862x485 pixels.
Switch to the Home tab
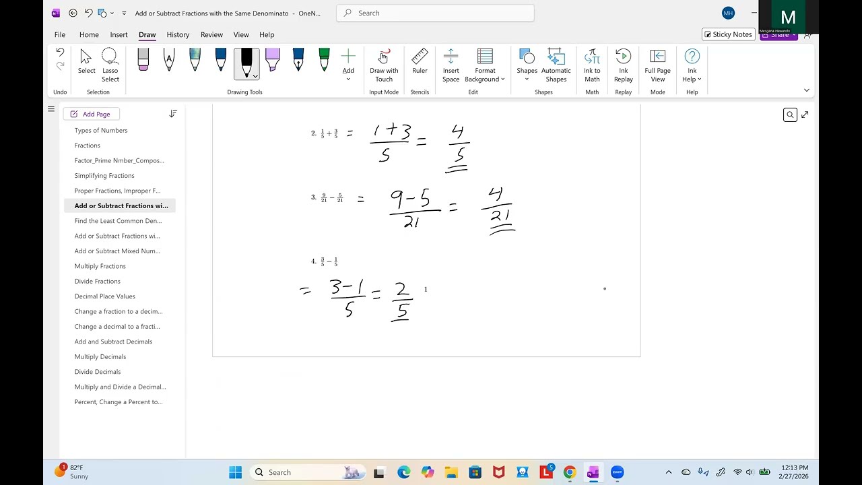click(x=89, y=34)
